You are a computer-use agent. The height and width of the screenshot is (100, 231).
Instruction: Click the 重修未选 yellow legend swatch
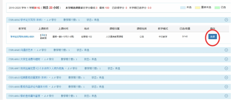pyautogui.click(x=198, y=8)
